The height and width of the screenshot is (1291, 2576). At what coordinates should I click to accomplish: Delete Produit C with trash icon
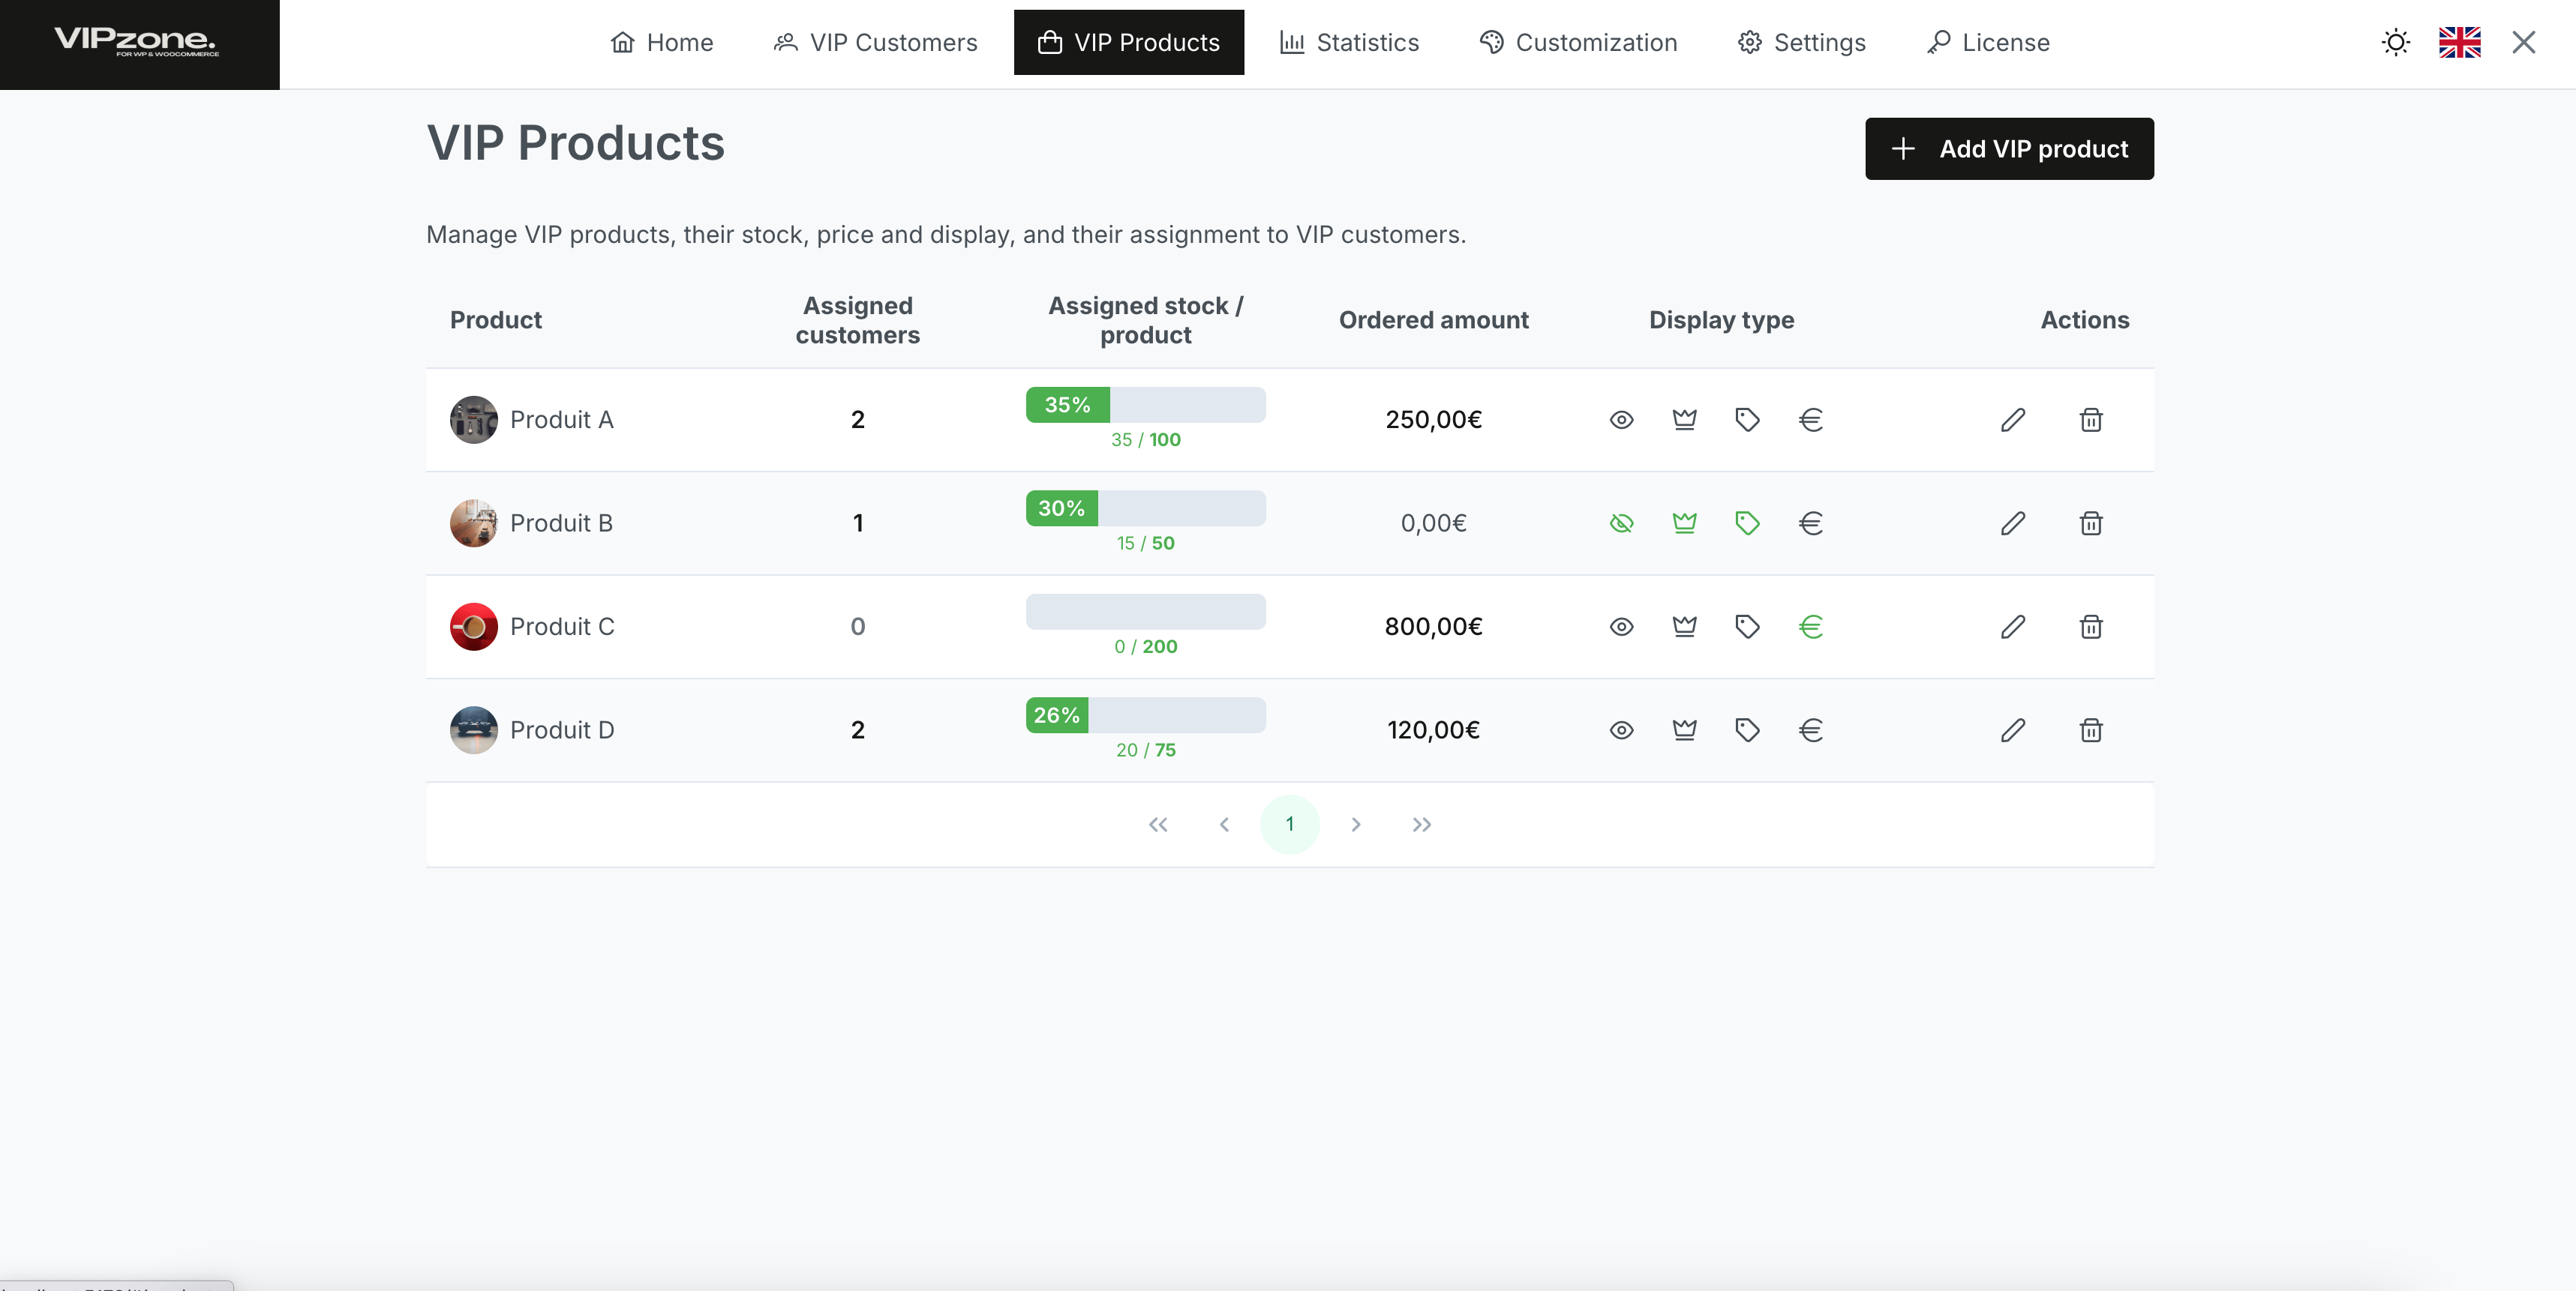(2091, 627)
